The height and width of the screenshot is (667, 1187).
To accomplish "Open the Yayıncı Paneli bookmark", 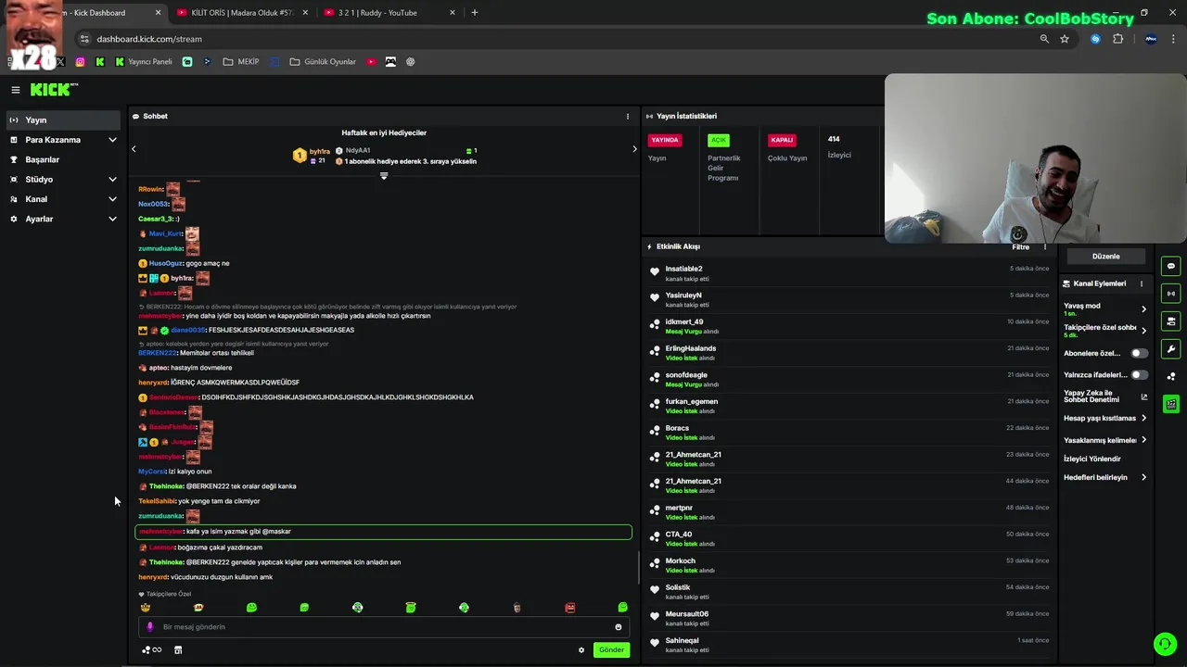I will [144, 62].
